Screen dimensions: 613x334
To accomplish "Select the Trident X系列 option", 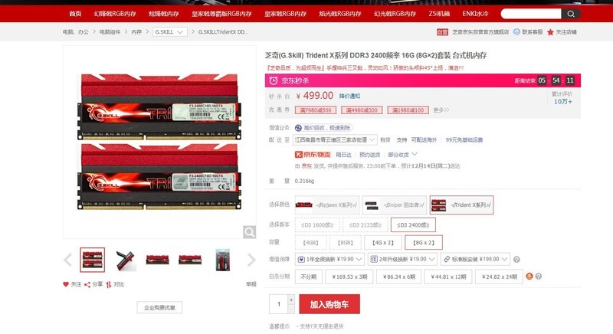I will [x=461, y=205].
